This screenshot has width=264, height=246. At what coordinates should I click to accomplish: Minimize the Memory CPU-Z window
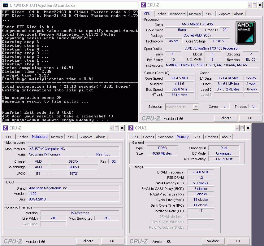pos(237,128)
